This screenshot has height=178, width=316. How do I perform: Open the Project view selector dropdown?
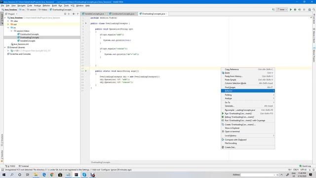click(x=11, y=14)
